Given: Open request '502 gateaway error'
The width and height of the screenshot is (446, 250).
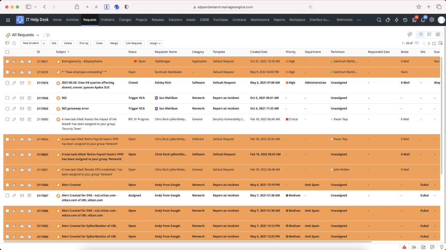Looking at the screenshot, I should tap(75, 108).
